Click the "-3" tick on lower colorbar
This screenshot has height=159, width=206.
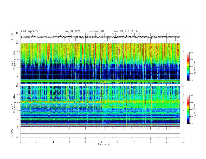(x=192, y=95)
